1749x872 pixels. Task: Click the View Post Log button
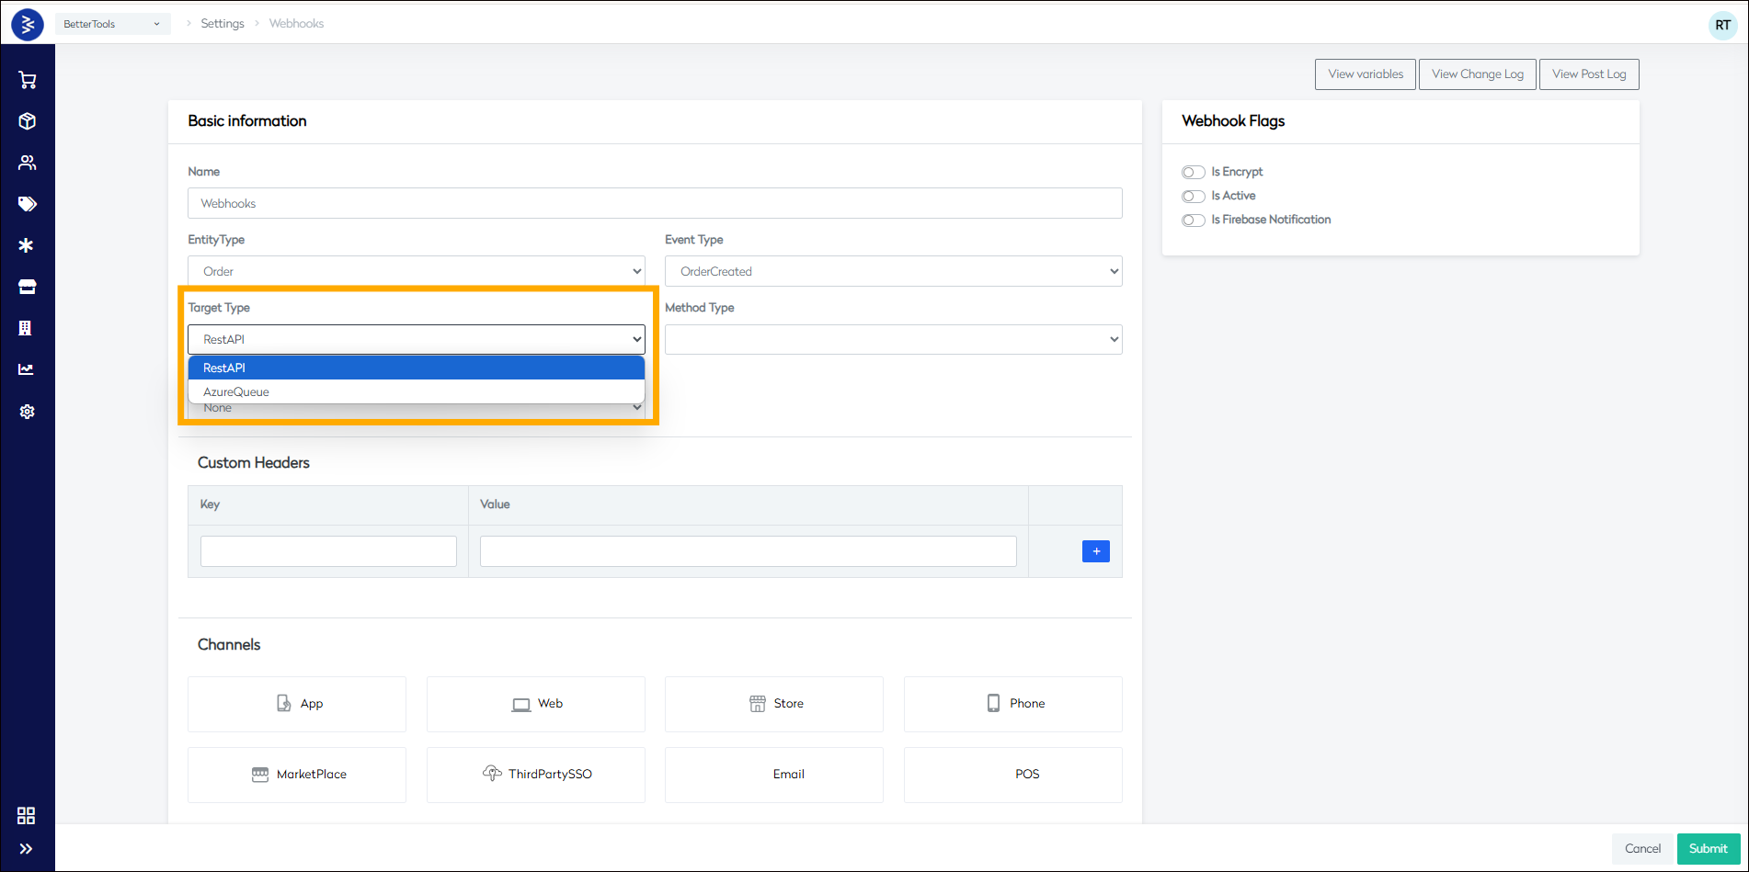[1588, 74]
